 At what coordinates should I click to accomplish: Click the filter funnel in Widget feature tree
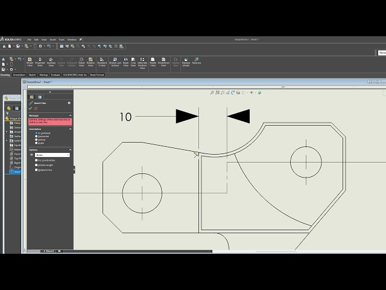click(x=7, y=114)
